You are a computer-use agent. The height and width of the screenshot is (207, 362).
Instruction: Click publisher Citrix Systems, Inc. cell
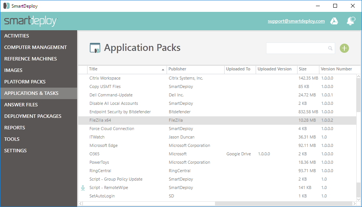(186, 78)
